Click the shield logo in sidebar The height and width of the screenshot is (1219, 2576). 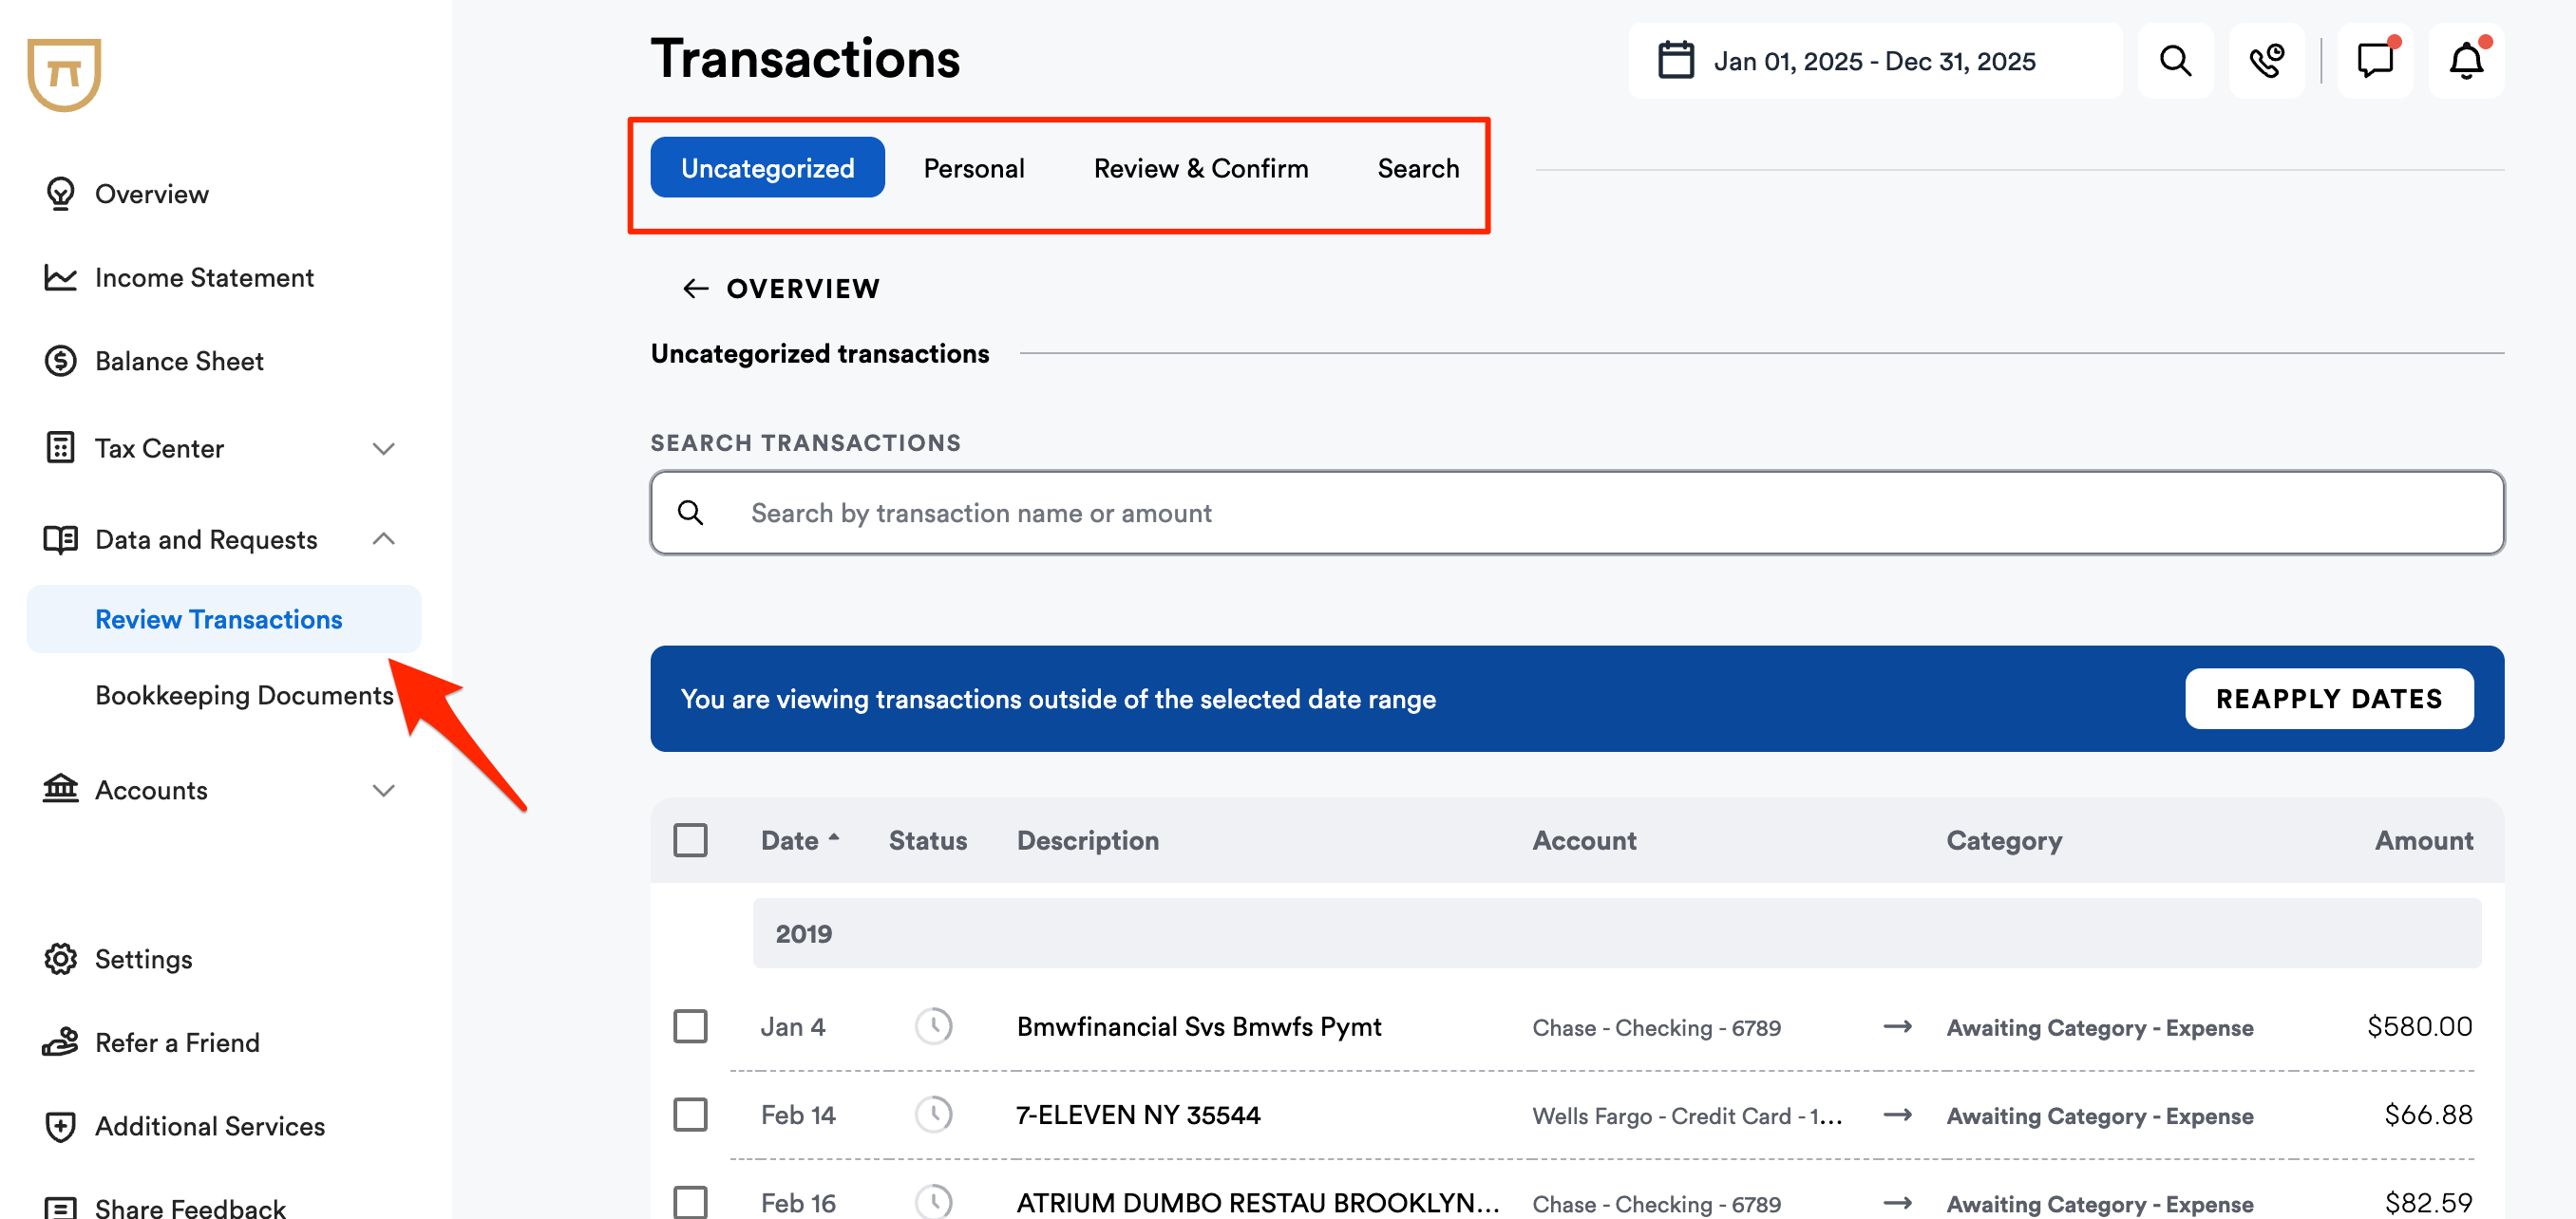64,75
